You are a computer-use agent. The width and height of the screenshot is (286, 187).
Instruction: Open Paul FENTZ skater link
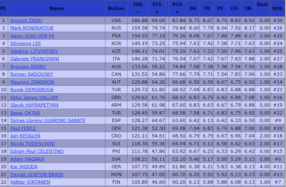[23, 128]
